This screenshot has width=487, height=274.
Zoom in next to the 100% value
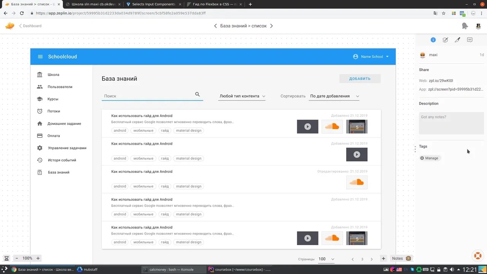click(x=38, y=258)
